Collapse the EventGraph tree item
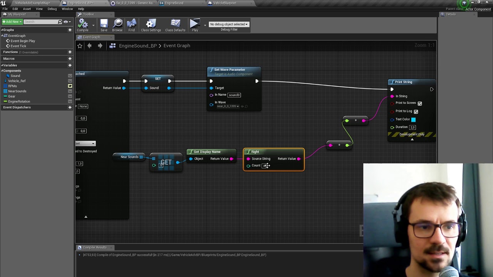Viewport: 493px width, 277px height. click(2, 36)
